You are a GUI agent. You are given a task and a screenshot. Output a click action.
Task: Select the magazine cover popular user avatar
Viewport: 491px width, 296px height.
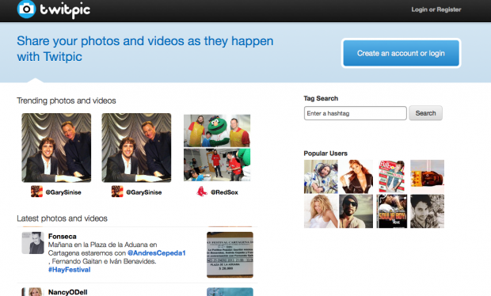pos(392,176)
